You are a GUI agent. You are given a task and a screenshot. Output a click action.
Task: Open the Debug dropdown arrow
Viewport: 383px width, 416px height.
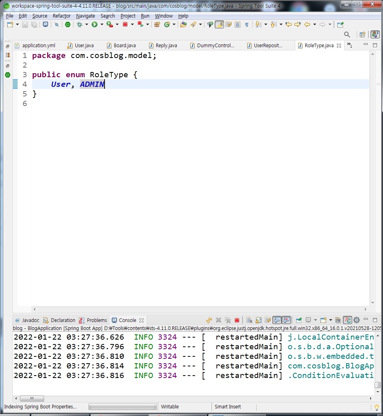pos(87,25)
